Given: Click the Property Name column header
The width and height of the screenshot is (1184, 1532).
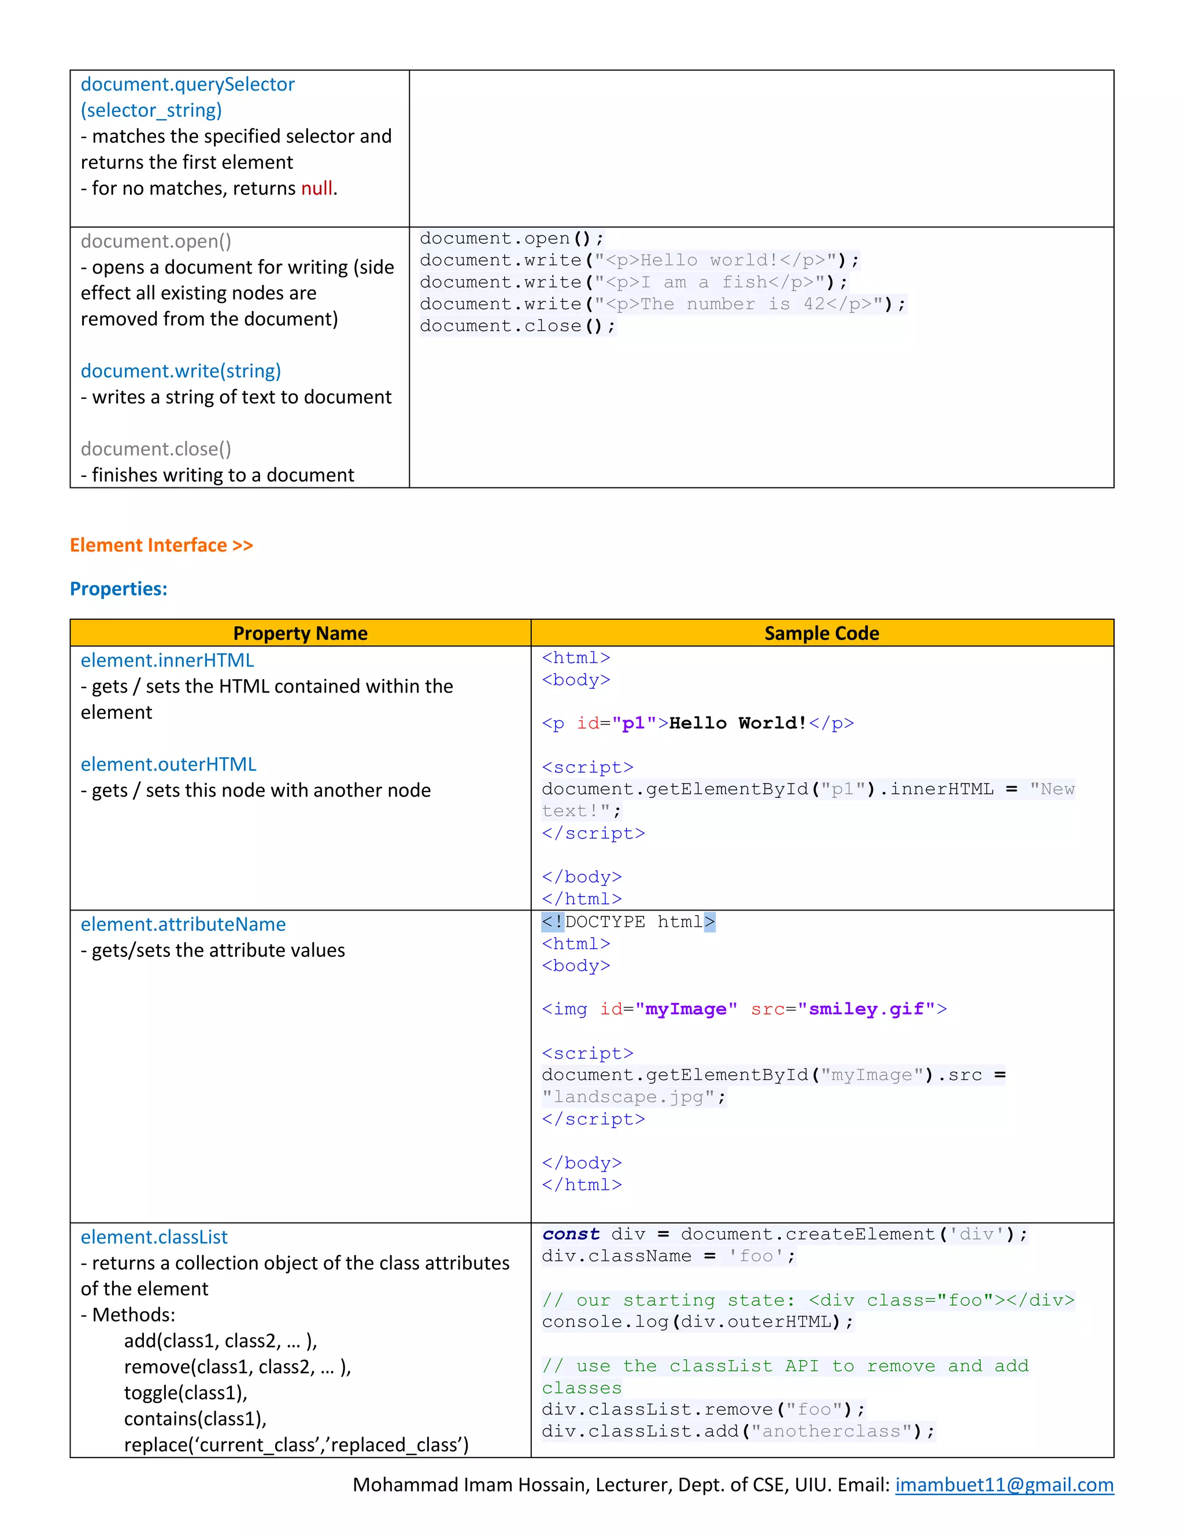Looking at the screenshot, I should click(300, 632).
